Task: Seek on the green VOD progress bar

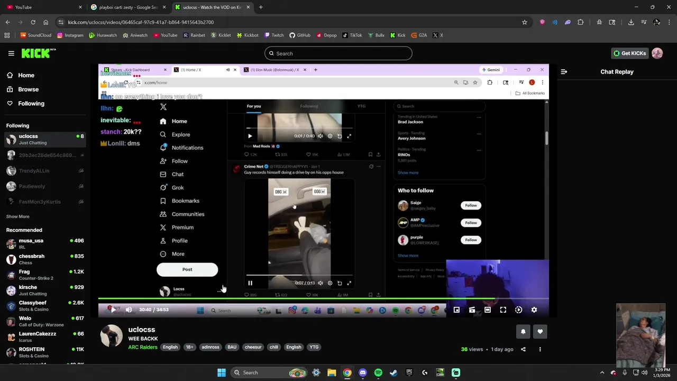Action: pyautogui.click(x=323, y=298)
